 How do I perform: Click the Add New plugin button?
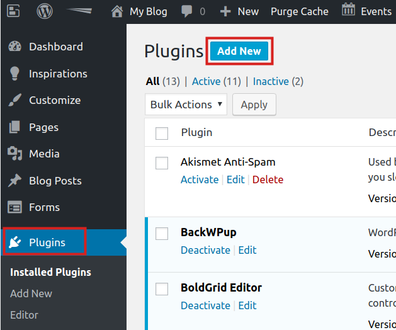[239, 52]
